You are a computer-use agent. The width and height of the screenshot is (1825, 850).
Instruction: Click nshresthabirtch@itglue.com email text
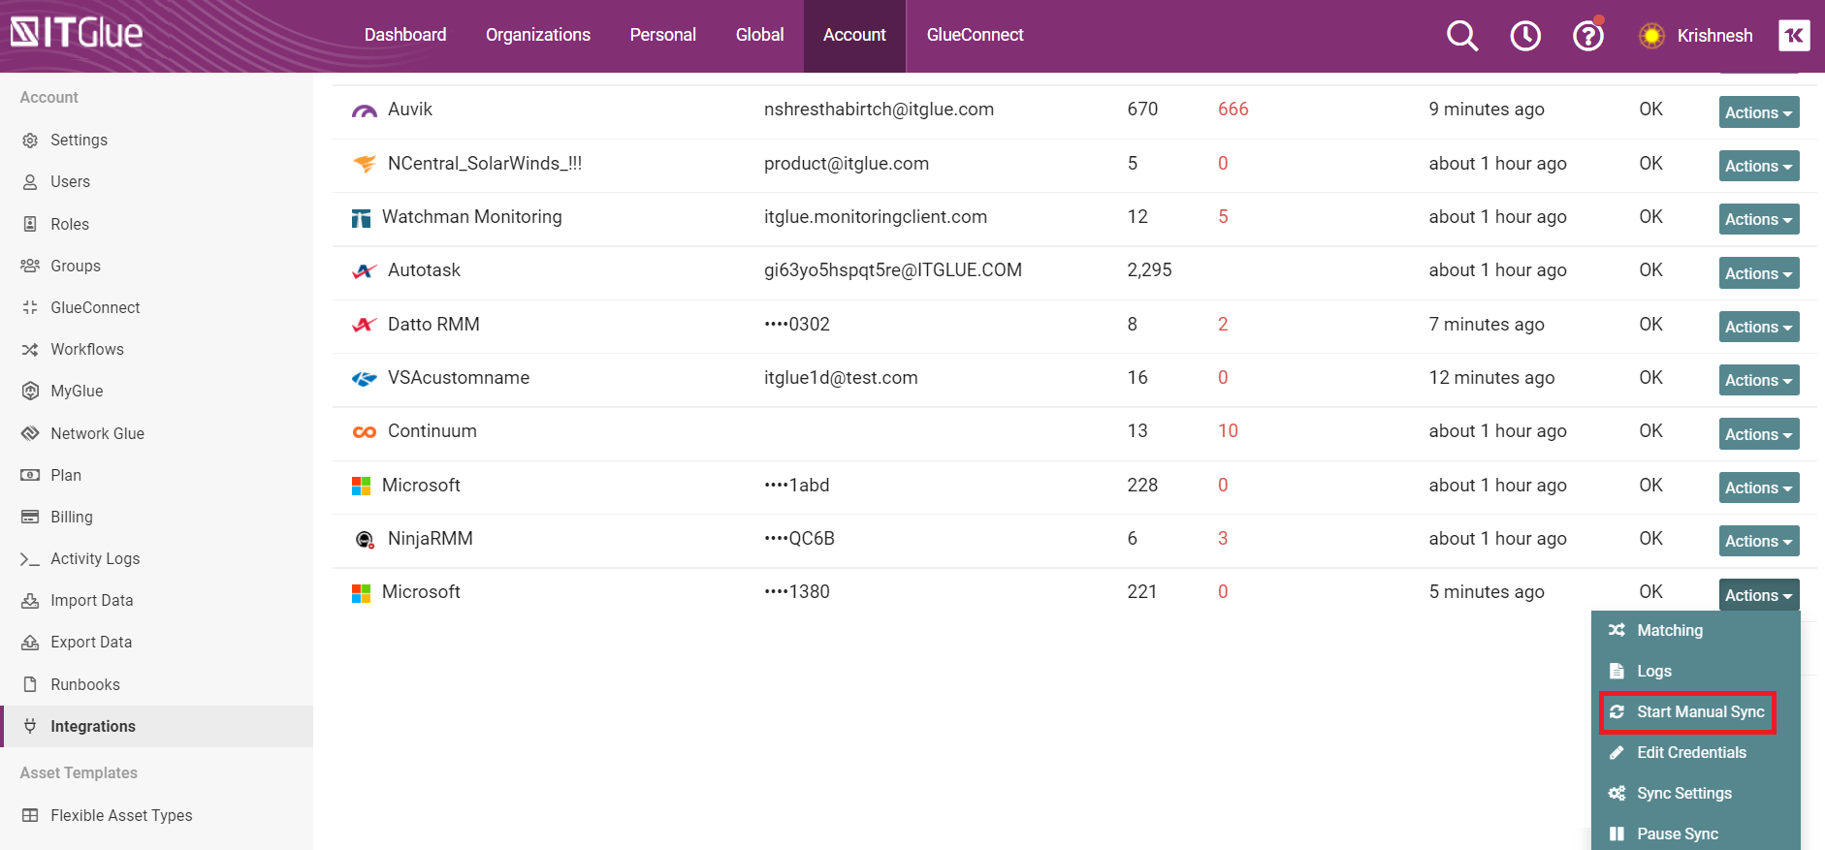point(879,110)
